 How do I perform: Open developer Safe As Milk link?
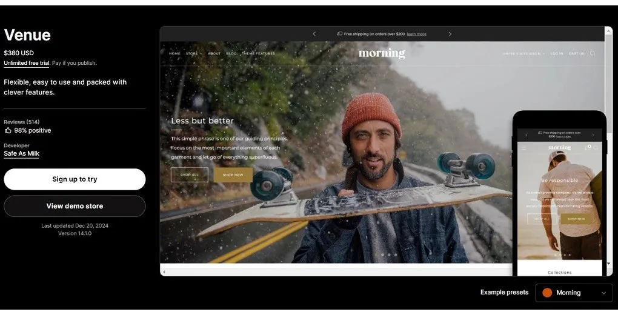22,153
